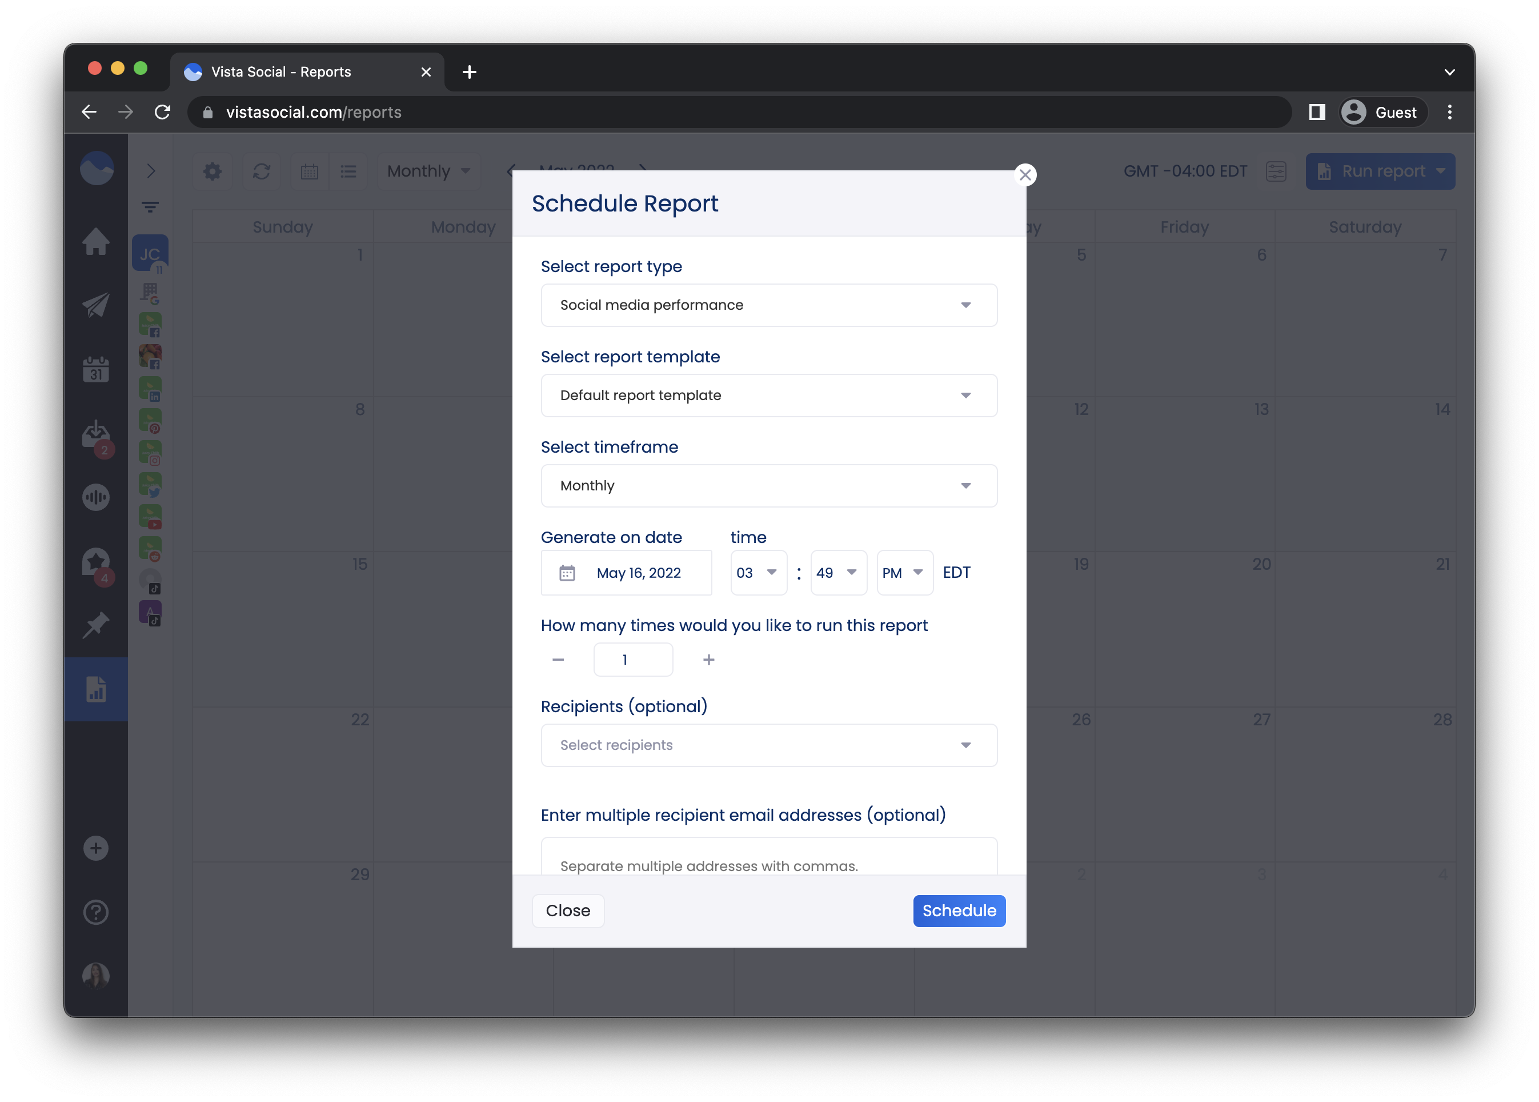Select the Vista Social - Reports tab
This screenshot has width=1539, height=1102.
307,72
